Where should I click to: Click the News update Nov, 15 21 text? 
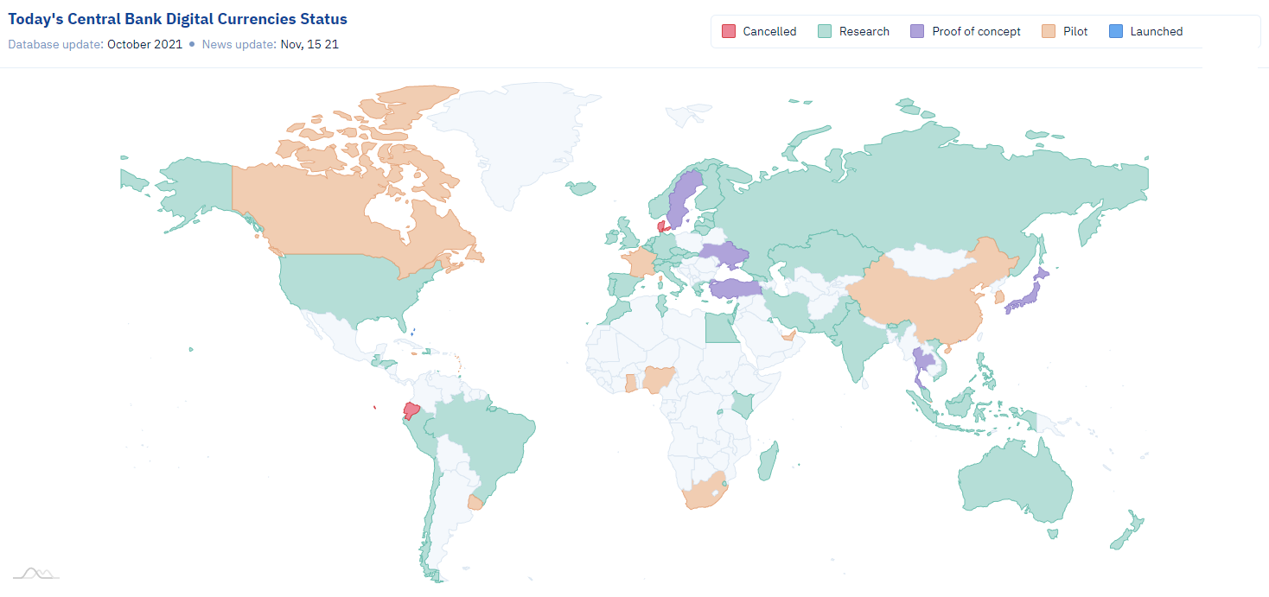point(270,43)
